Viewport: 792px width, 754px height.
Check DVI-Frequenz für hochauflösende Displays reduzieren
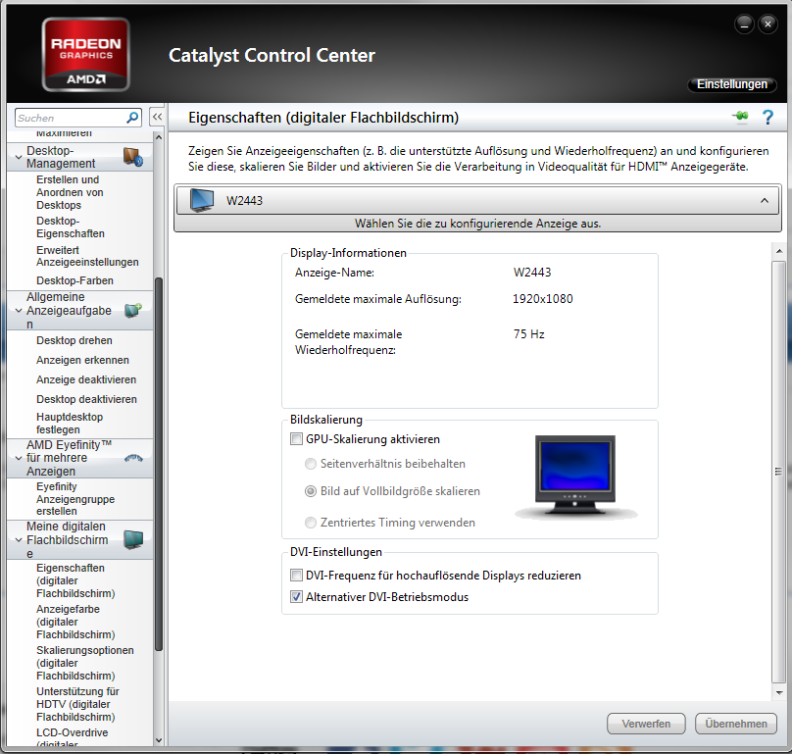click(296, 576)
